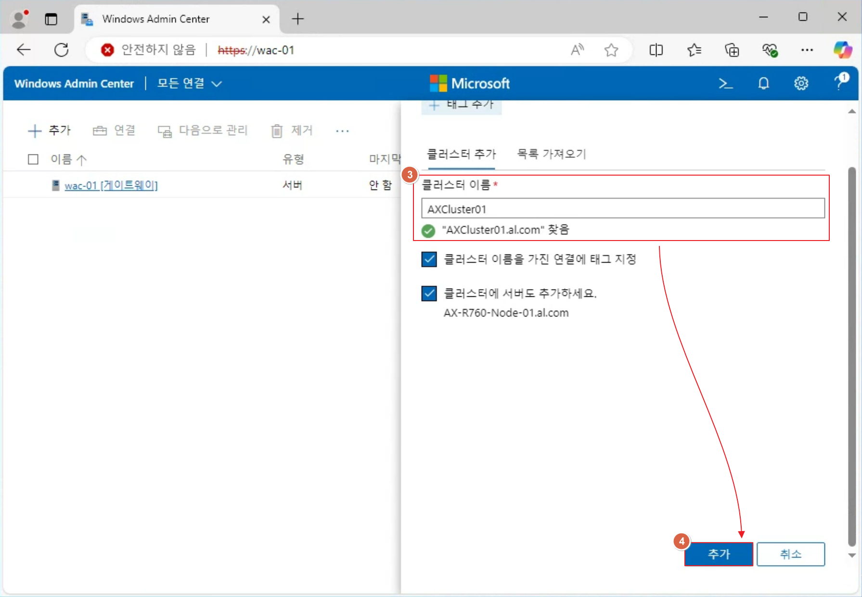Open Windows Admin Center settings gear
The height and width of the screenshot is (597, 862).
(x=801, y=84)
